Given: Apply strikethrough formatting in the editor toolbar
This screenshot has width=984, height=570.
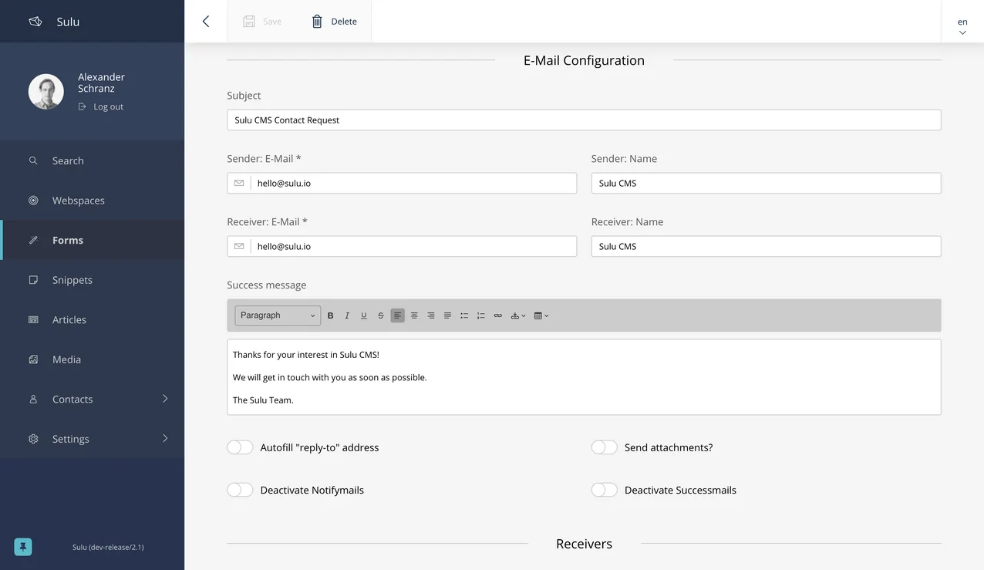Looking at the screenshot, I should click(x=380, y=315).
